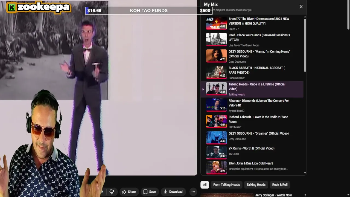Viewport: 350px width, 197px height.
Task: Click the KOH TAO FUNDS goal bar
Action: point(149,11)
